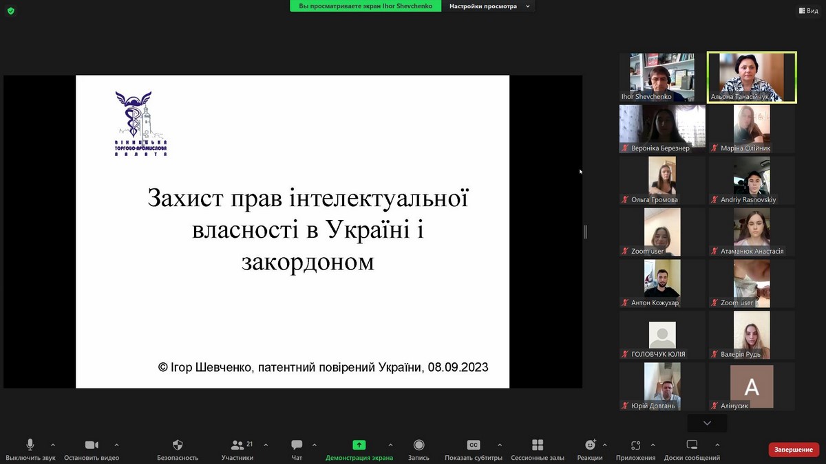Open the Настройки просмотра dropdown
826x464 pixels.
click(x=489, y=6)
